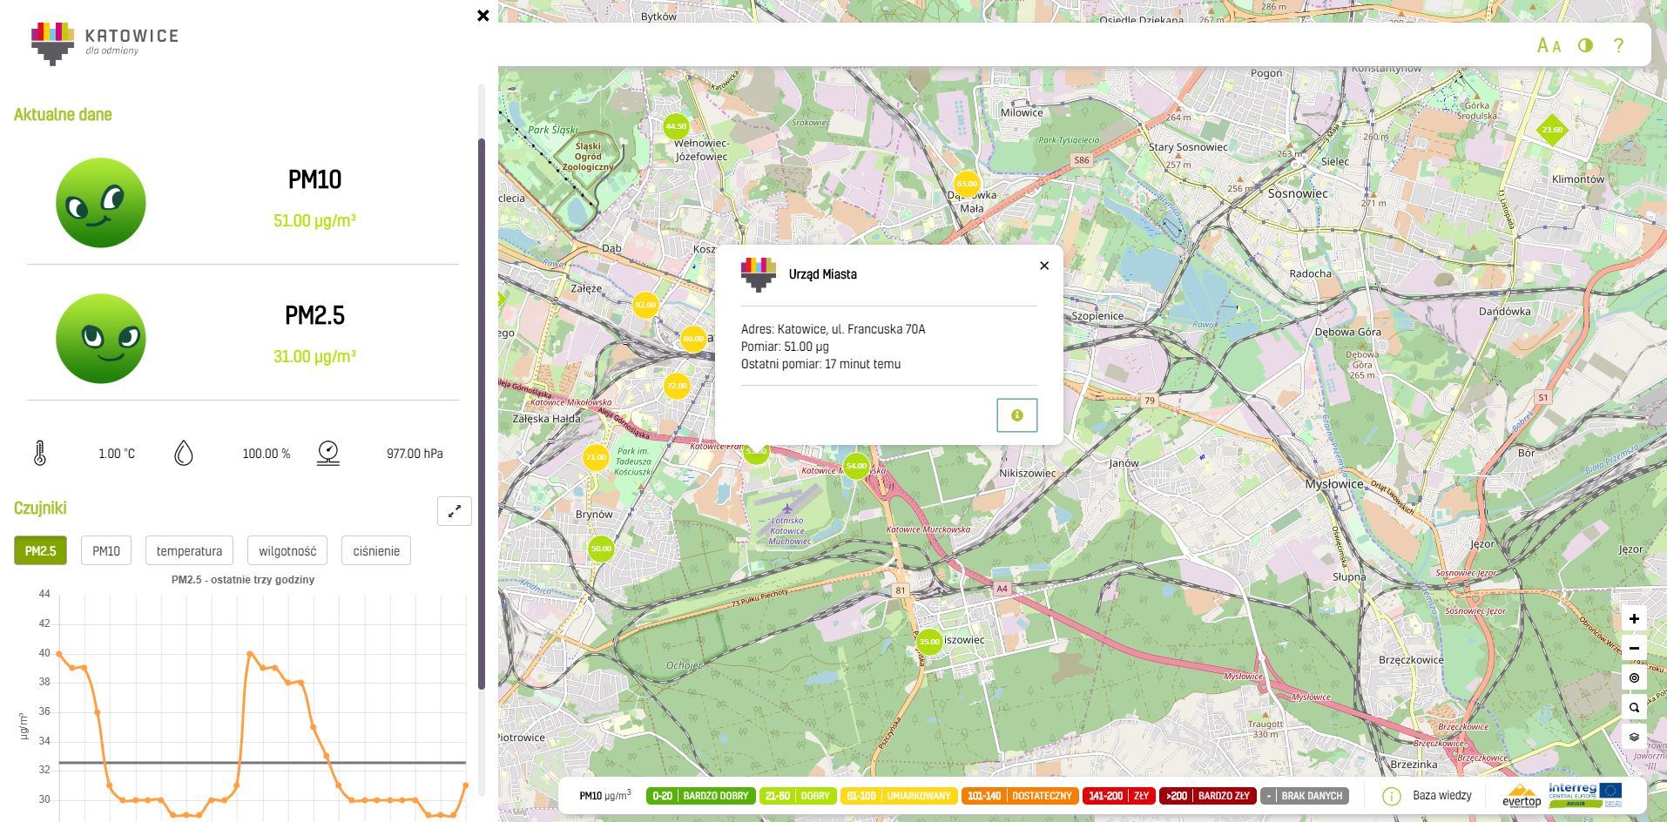Screen dimensions: 1667x822
Task: Show the ciśnienie chart
Action: [x=376, y=551]
